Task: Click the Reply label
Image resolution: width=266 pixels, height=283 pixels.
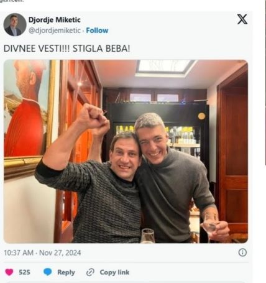Action: pos(66,272)
